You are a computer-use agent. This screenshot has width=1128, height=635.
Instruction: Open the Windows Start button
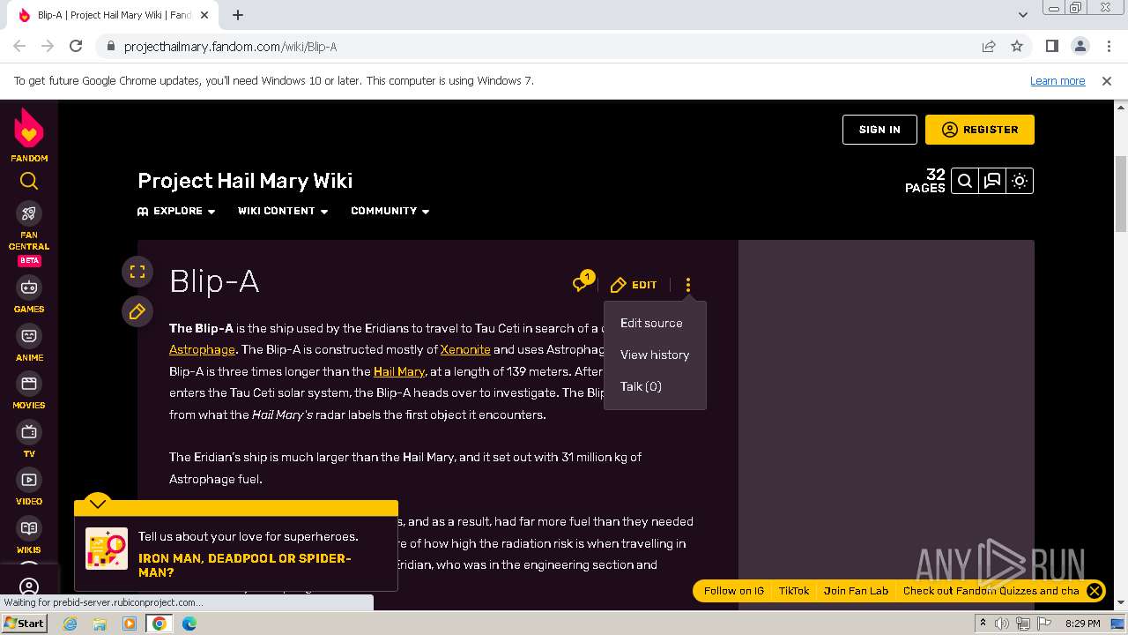(25, 623)
